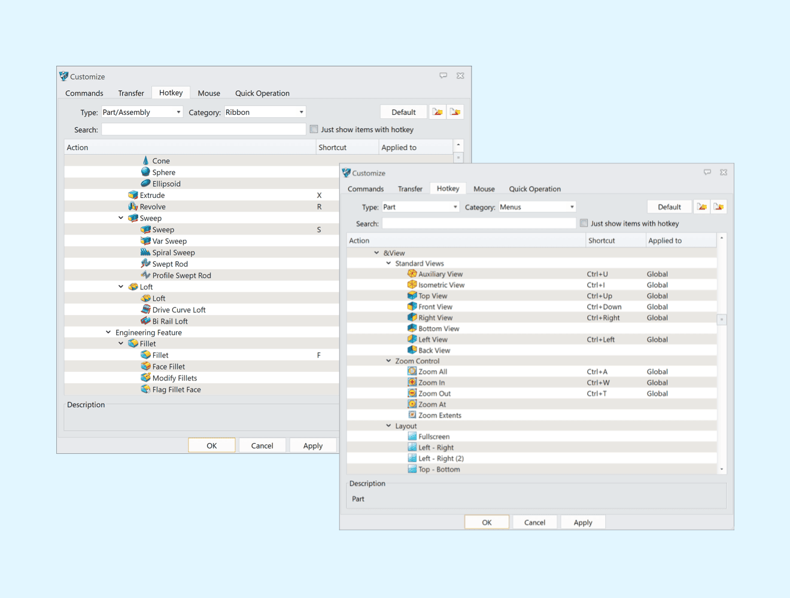Click the export hotkey settings file icon
790x598 pixels.
(719, 206)
